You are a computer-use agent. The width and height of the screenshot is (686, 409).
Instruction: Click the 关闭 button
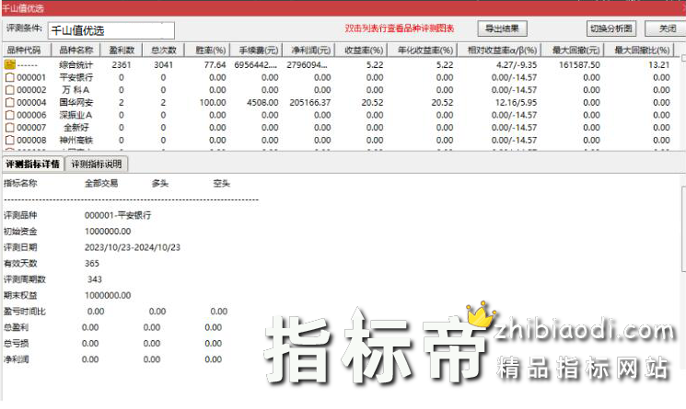(667, 28)
